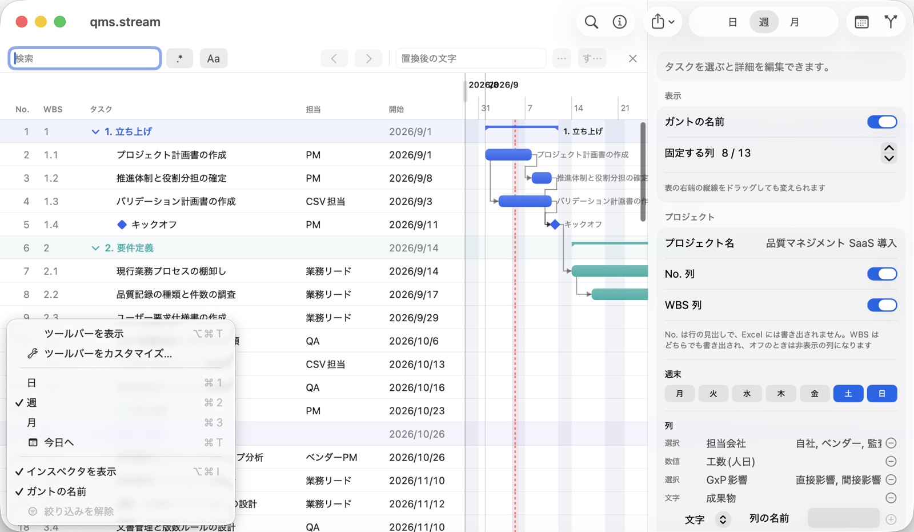The image size is (914, 532).
Task: Remove the 工数(人日) column
Action: click(x=891, y=462)
